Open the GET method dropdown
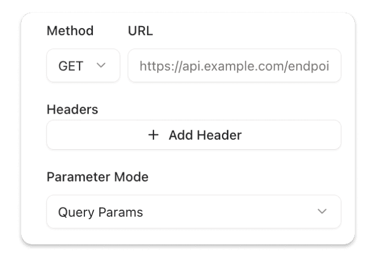Screen dimensions: 376x257 [83, 66]
